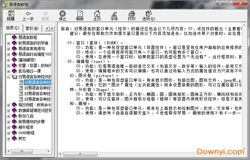Screen dimensions: 250x160
Task: Expand the 致易语言的初学者 node
Action: coord(9,43)
